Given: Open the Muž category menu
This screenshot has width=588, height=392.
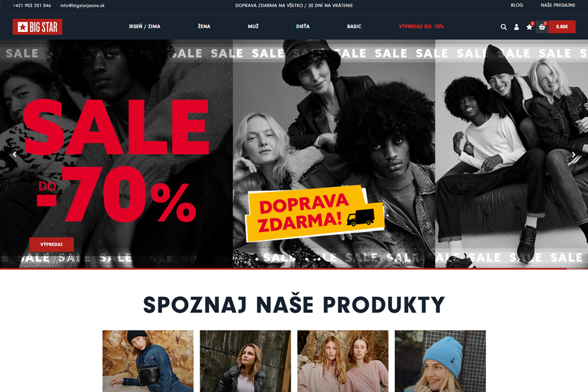Looking at the screenshot, I should point(253,26).
